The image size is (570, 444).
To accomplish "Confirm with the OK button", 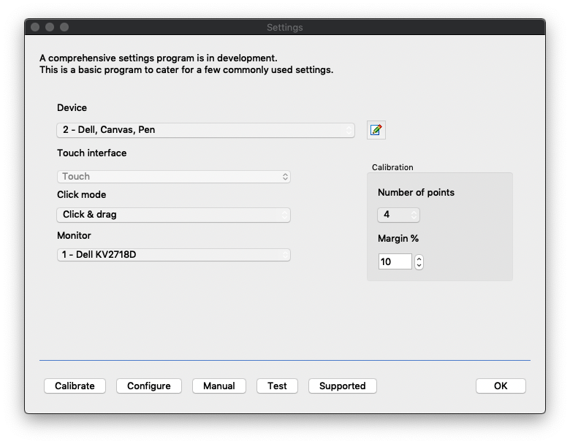I will 501,386.
